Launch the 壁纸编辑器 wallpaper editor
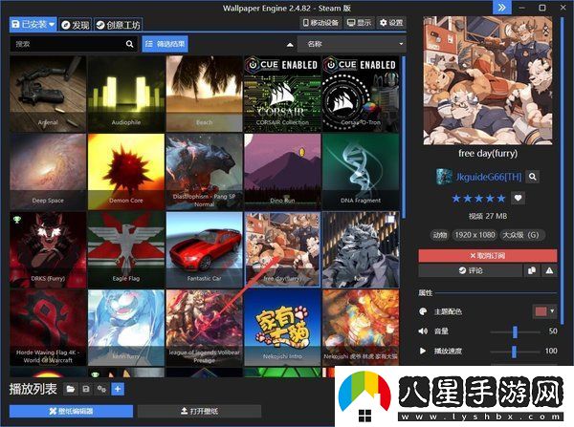This screenshot has width=574, height=427. click(x=72, y=412)
